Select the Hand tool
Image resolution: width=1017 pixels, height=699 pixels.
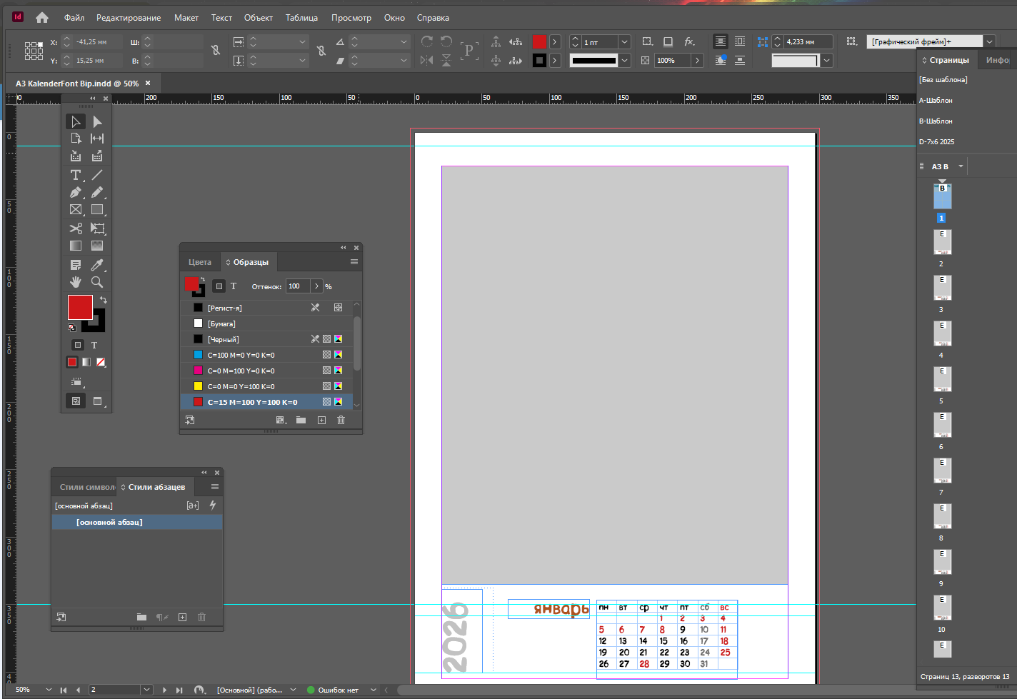76,282
